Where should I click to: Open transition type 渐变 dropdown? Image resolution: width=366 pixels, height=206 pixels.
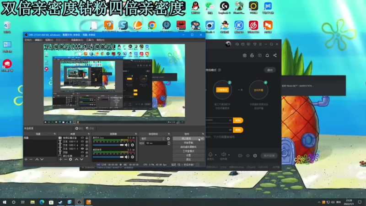coord(153,139)
